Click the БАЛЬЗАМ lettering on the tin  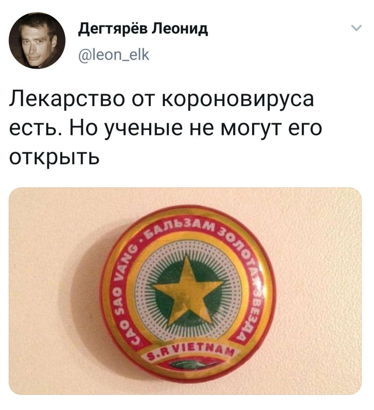tap(182, 229)
